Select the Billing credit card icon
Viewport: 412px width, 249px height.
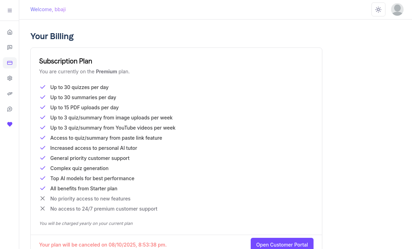coord(10,63)
